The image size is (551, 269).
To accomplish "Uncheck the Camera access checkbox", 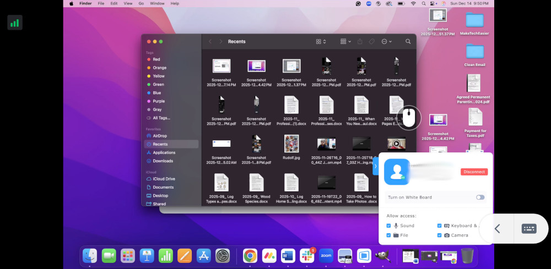I will (440, 235).
